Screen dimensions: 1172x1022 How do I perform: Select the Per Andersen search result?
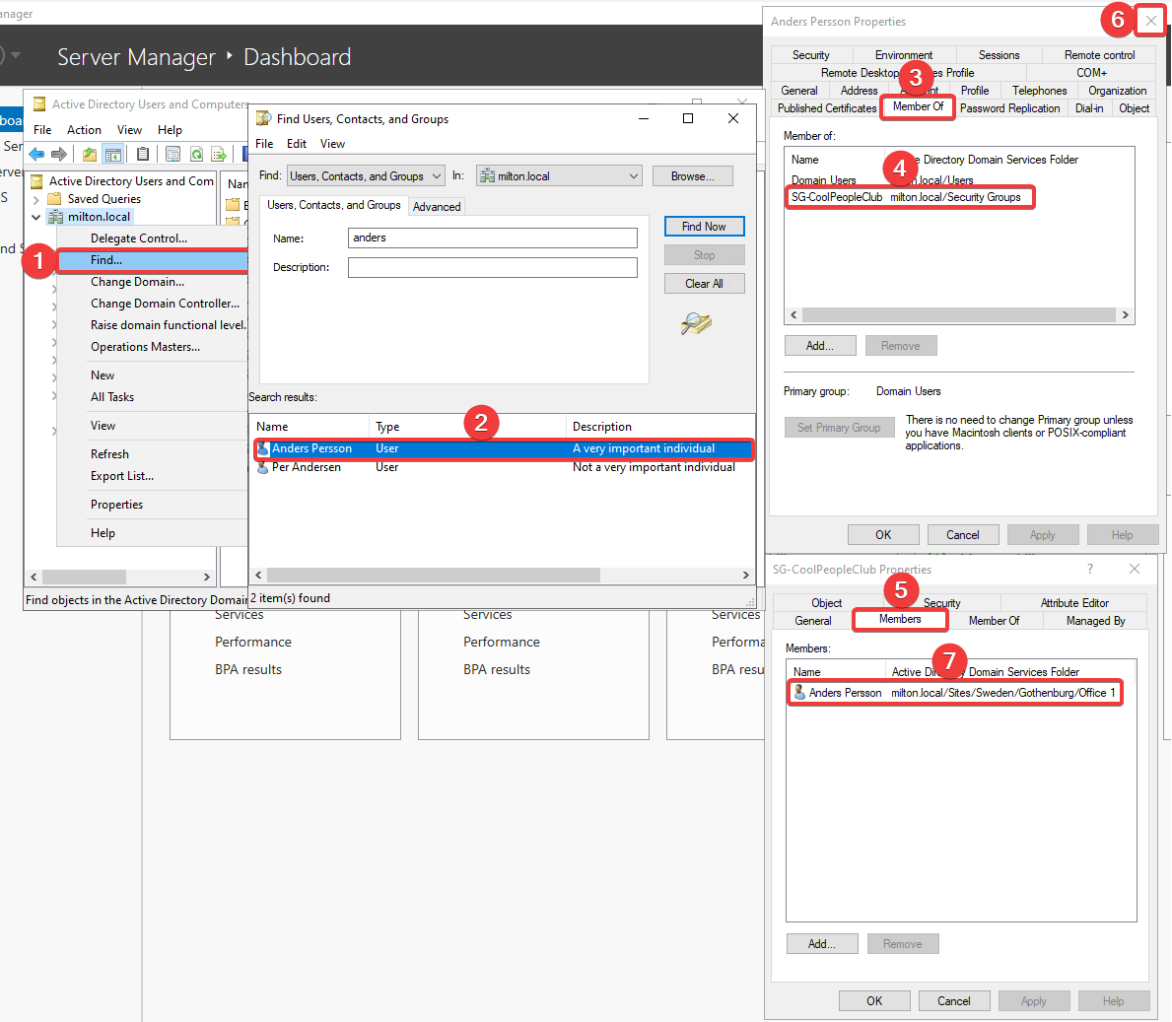tap(307, 467)
